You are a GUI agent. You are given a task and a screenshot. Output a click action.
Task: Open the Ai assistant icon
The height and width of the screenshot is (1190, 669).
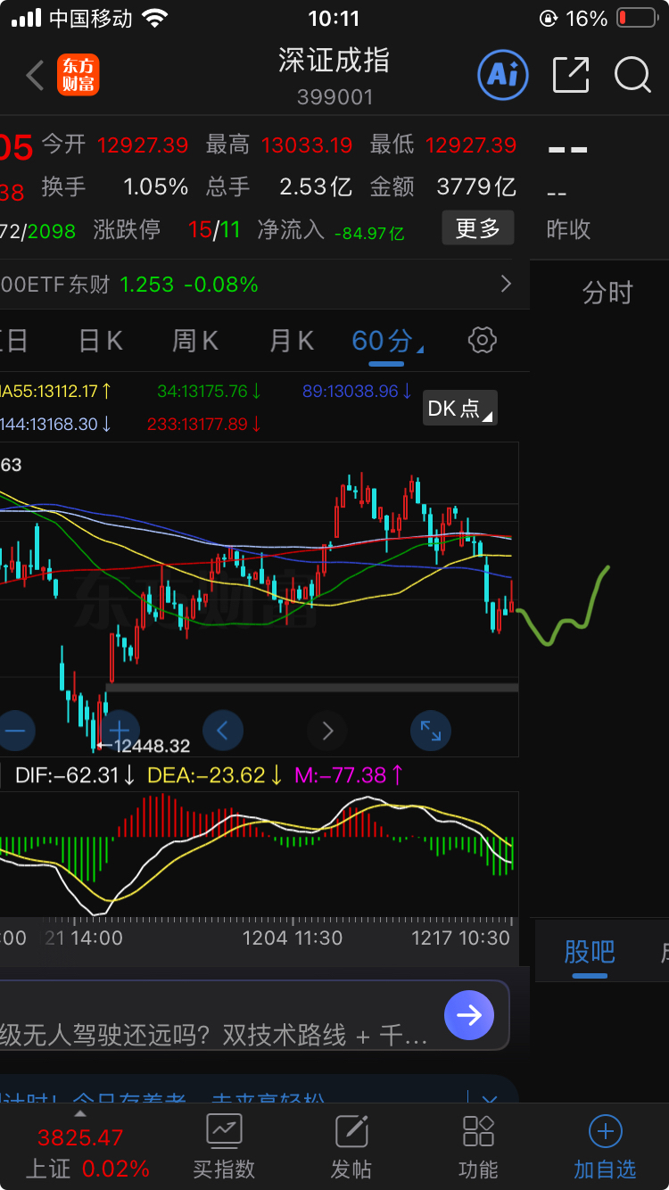(x=503, y=75)
